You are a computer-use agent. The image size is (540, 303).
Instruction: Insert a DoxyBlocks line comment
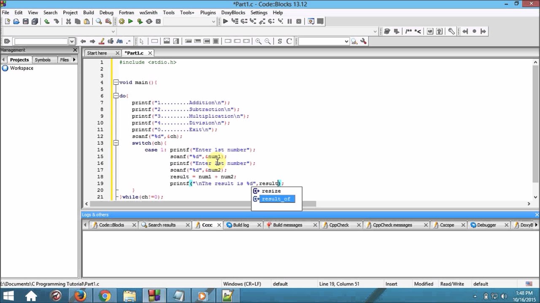click(418, 31)
